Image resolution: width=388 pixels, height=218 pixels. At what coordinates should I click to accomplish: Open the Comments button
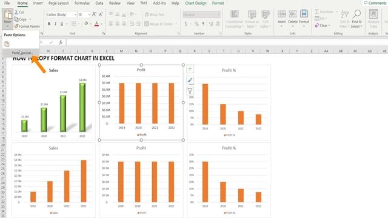click(375, 3)
